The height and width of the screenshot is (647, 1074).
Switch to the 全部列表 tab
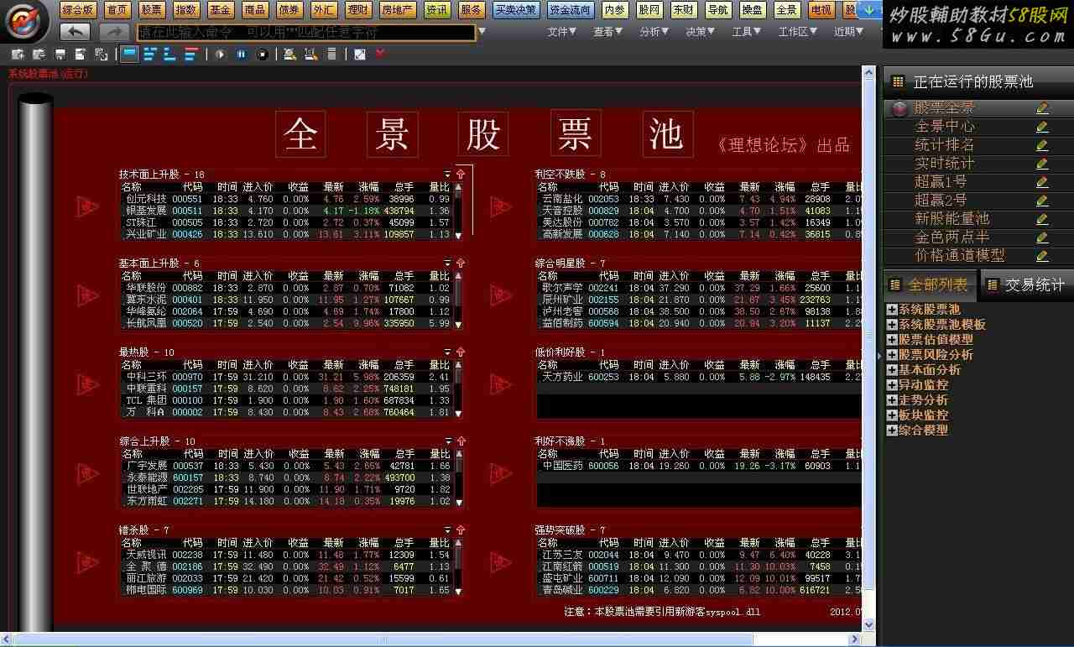pos(930,285)
